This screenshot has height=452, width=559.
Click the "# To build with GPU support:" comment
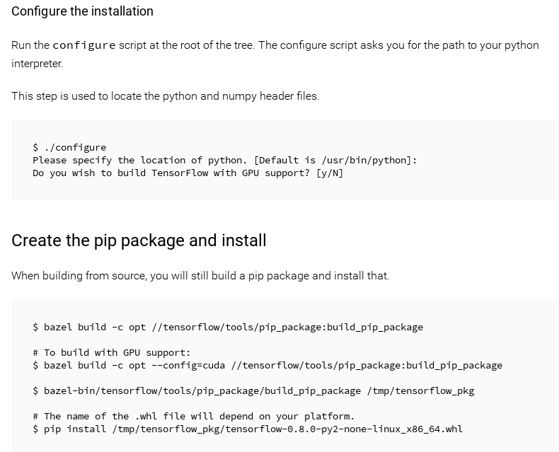coord(112,353)
